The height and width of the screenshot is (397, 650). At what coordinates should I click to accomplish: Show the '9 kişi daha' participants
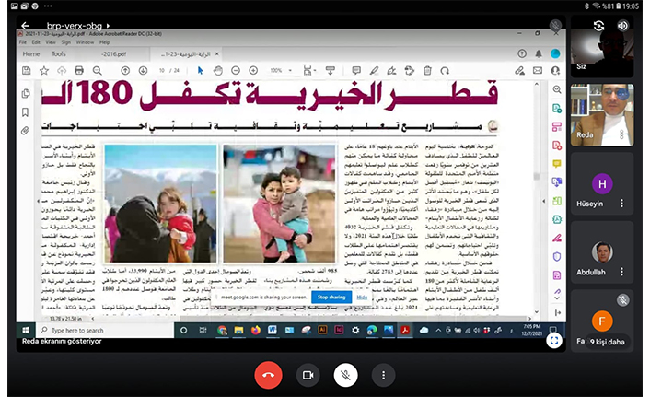(607, 342)
